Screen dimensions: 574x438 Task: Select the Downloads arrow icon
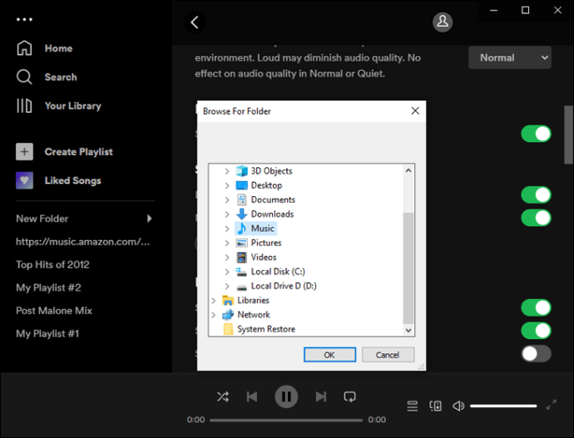tap(241, 214)
